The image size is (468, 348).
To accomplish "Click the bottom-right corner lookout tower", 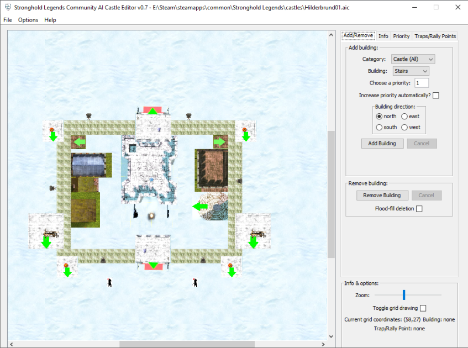I will (x=232, y=267).
